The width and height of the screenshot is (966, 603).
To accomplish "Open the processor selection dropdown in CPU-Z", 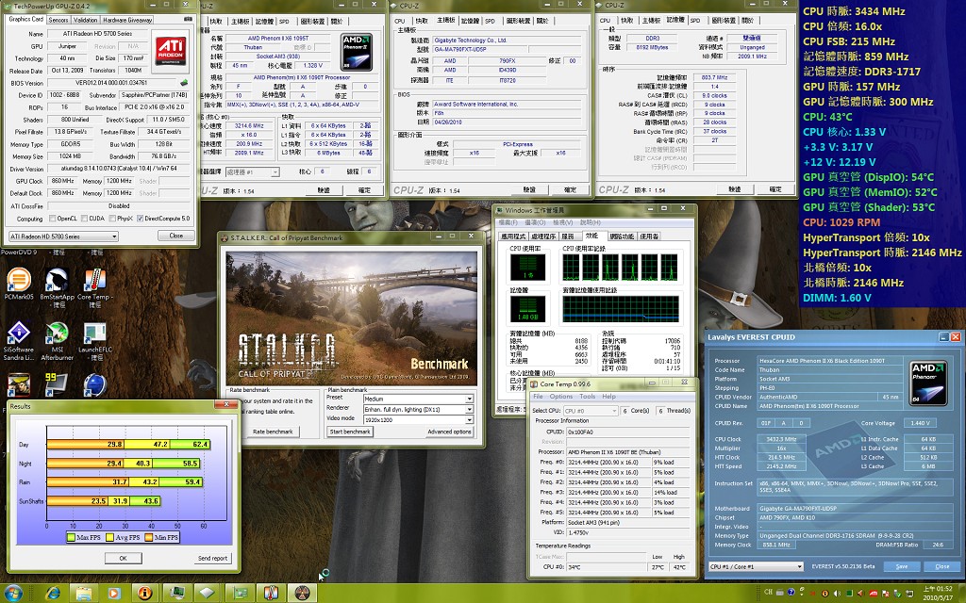I will click(253, 172).
